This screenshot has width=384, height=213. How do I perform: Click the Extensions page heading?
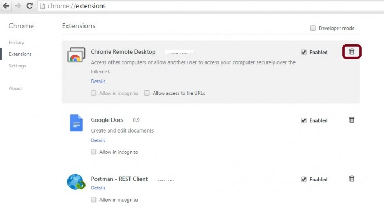[x=78, y=26]
